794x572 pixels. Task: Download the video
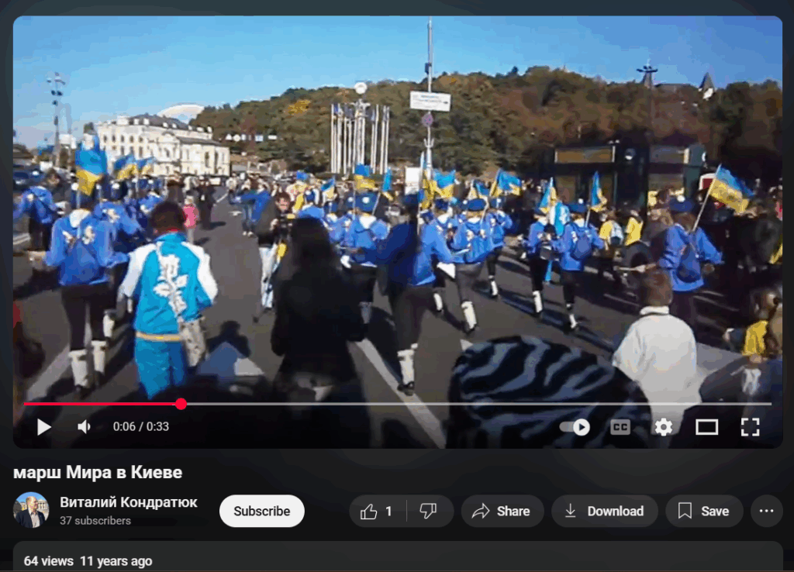[x=604, y=512]
